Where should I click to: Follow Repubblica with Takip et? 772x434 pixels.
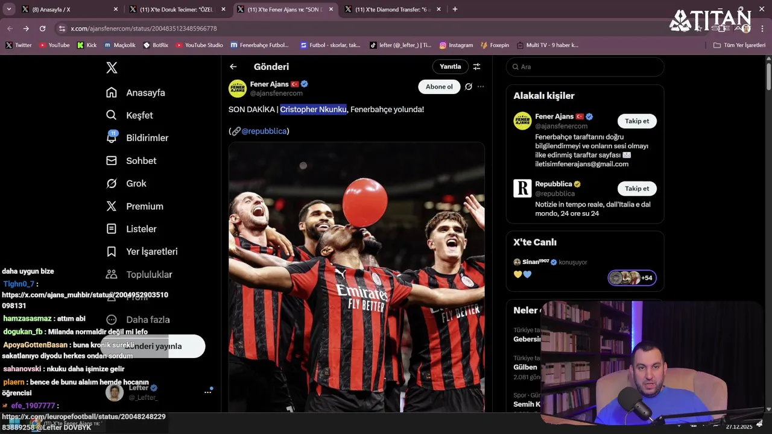[x=637, y=189]
